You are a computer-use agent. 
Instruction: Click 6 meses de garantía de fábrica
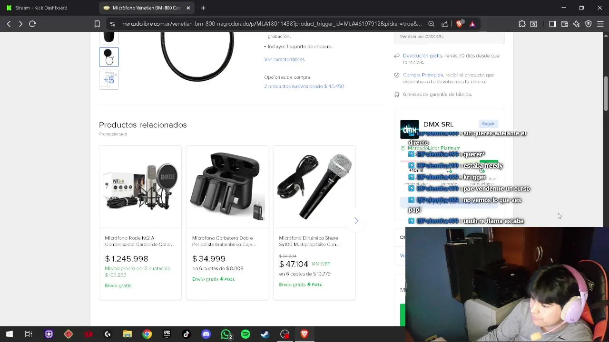pos(437,95)
